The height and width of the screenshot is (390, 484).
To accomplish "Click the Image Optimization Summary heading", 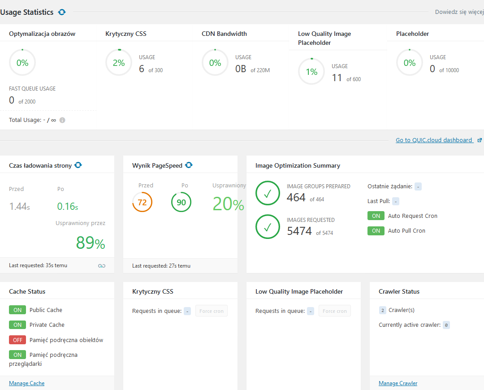I will (x=298, y=165).
